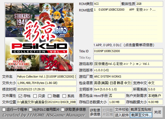Click the Html手册 field showing 否
The height and width of the screenshot is (119, 165).
click(117, 96)
